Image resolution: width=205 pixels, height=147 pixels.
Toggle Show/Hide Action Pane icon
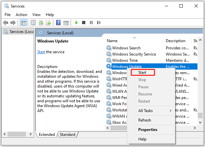(66, 23)
